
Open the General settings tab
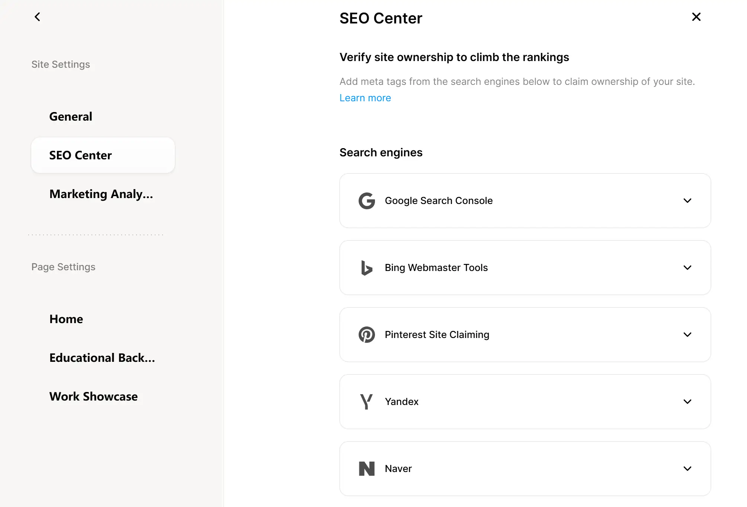pos(71,117)
